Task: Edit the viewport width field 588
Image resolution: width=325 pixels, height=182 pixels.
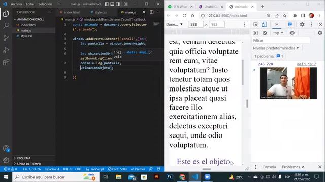Action: coord(196,24)
